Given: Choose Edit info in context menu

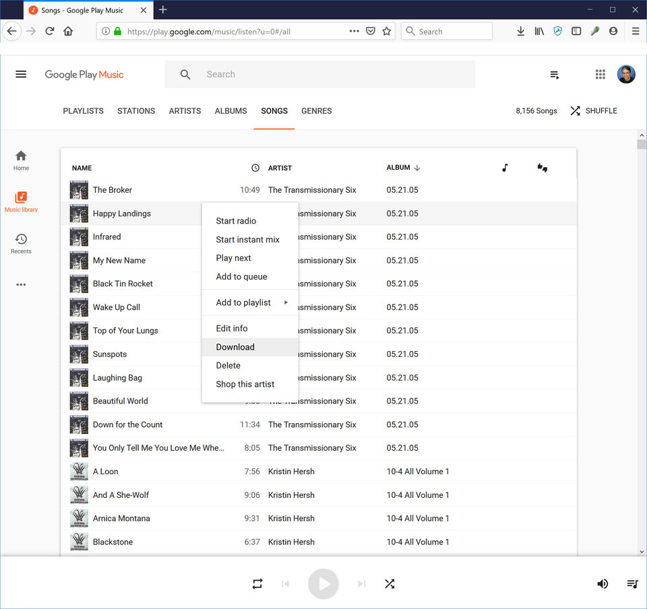Looking at the screenshot, I should click(x=250, y=329).
